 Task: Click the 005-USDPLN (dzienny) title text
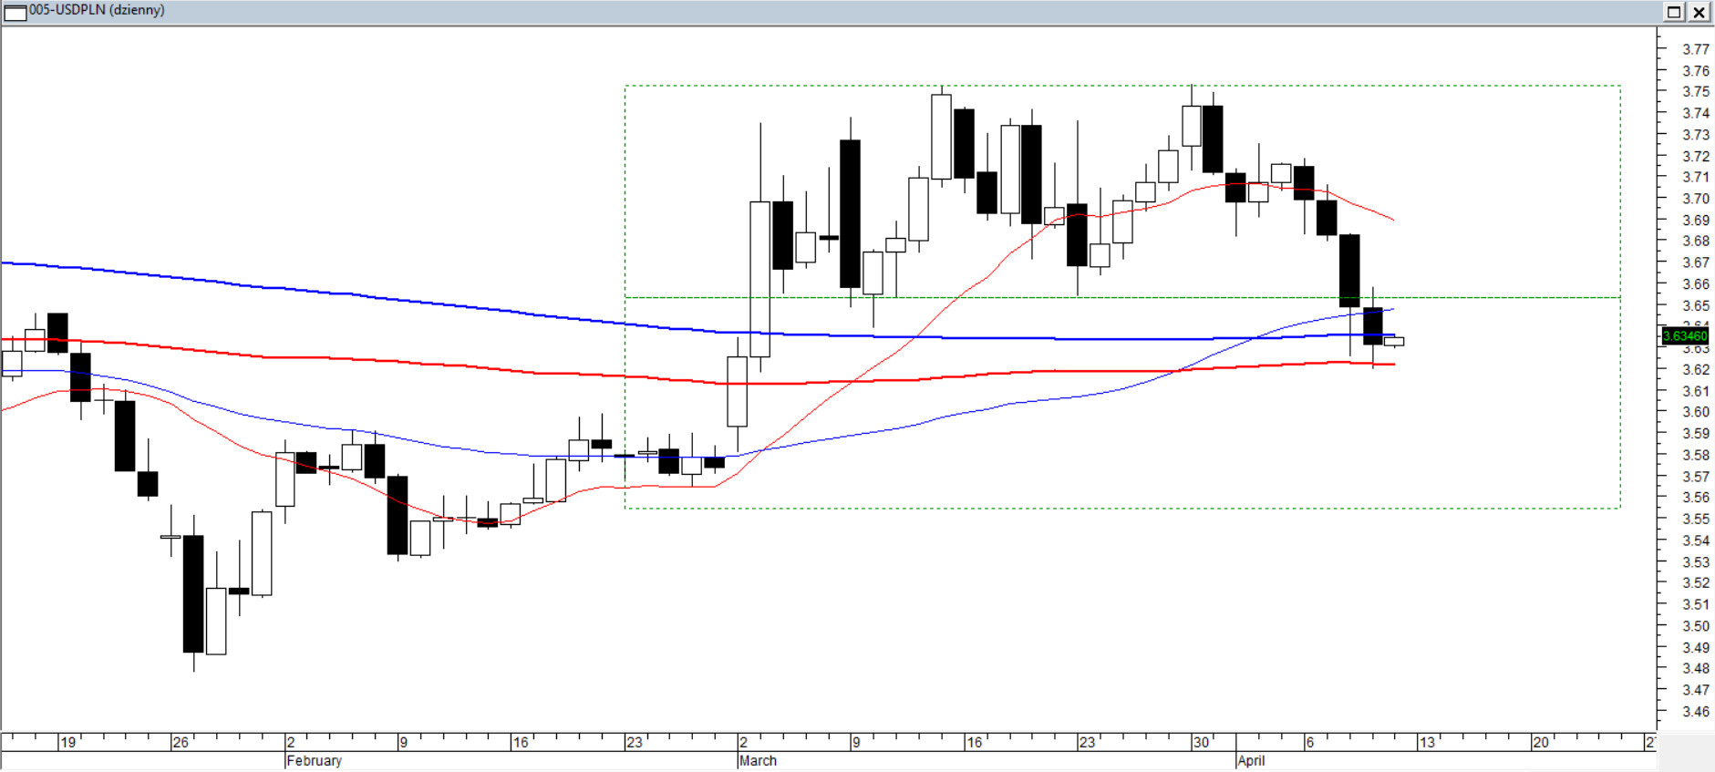(97, 10)
